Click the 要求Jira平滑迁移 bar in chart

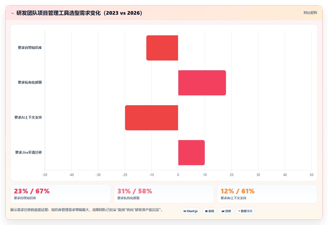[x=191, y=153]
